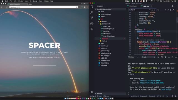The height and width of the screenshot is (100, 178).
Task: Open macOS Spotlight search icon
Action: click(172, 1)
